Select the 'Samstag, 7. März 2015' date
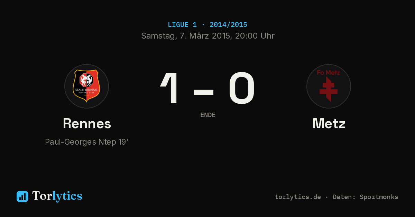Image resolution: width=415 pixels, height=217 pixels. (186, 36)
